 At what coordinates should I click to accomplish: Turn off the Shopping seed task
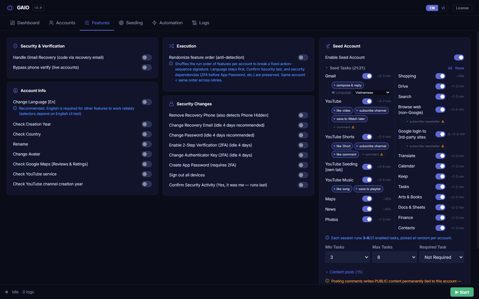[x=440, y=76]
